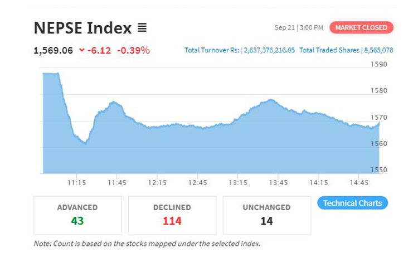Click the -6.12 point change value

click(x=100, y=50)
